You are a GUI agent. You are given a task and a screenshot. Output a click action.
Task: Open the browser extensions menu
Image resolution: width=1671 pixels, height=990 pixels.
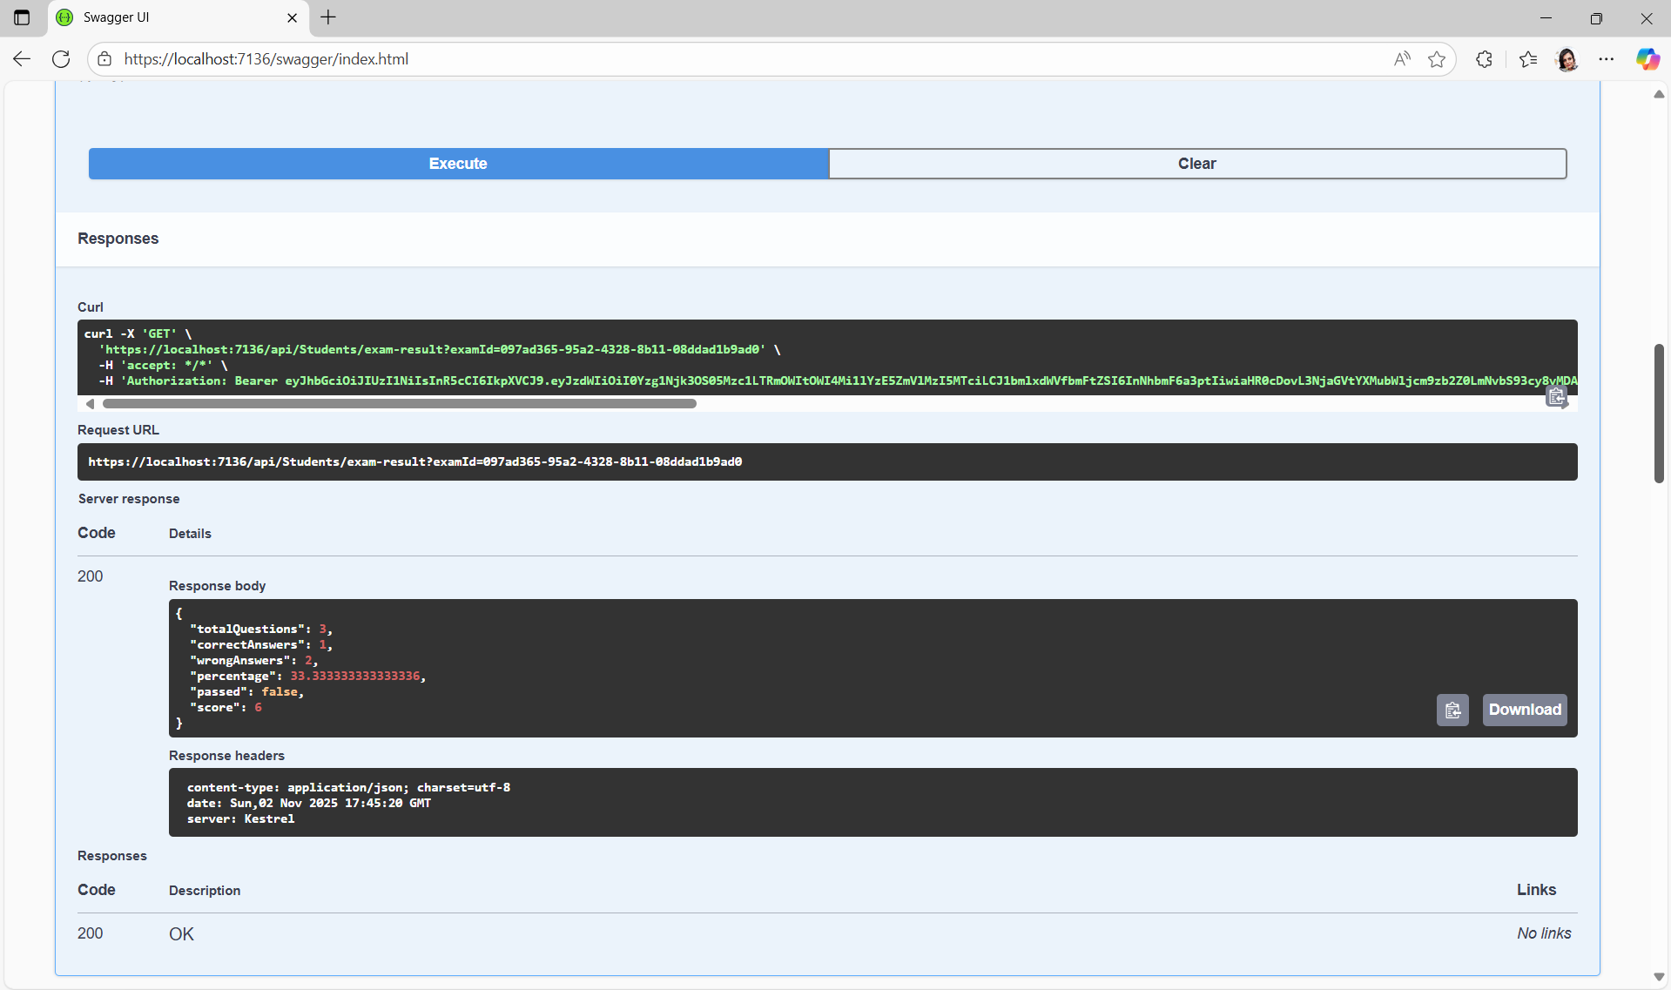pos(1485,59)
